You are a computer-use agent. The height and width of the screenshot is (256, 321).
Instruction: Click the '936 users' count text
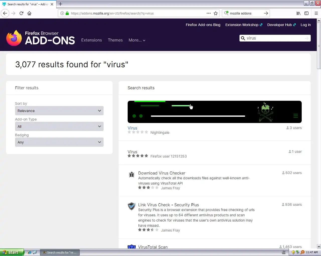pos(293,204)
